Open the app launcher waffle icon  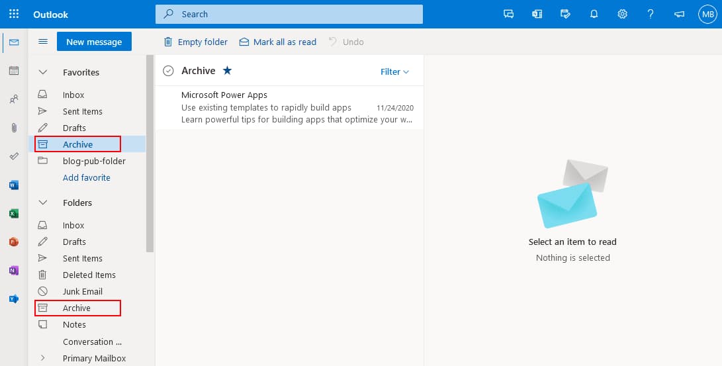tap(14, 14)
